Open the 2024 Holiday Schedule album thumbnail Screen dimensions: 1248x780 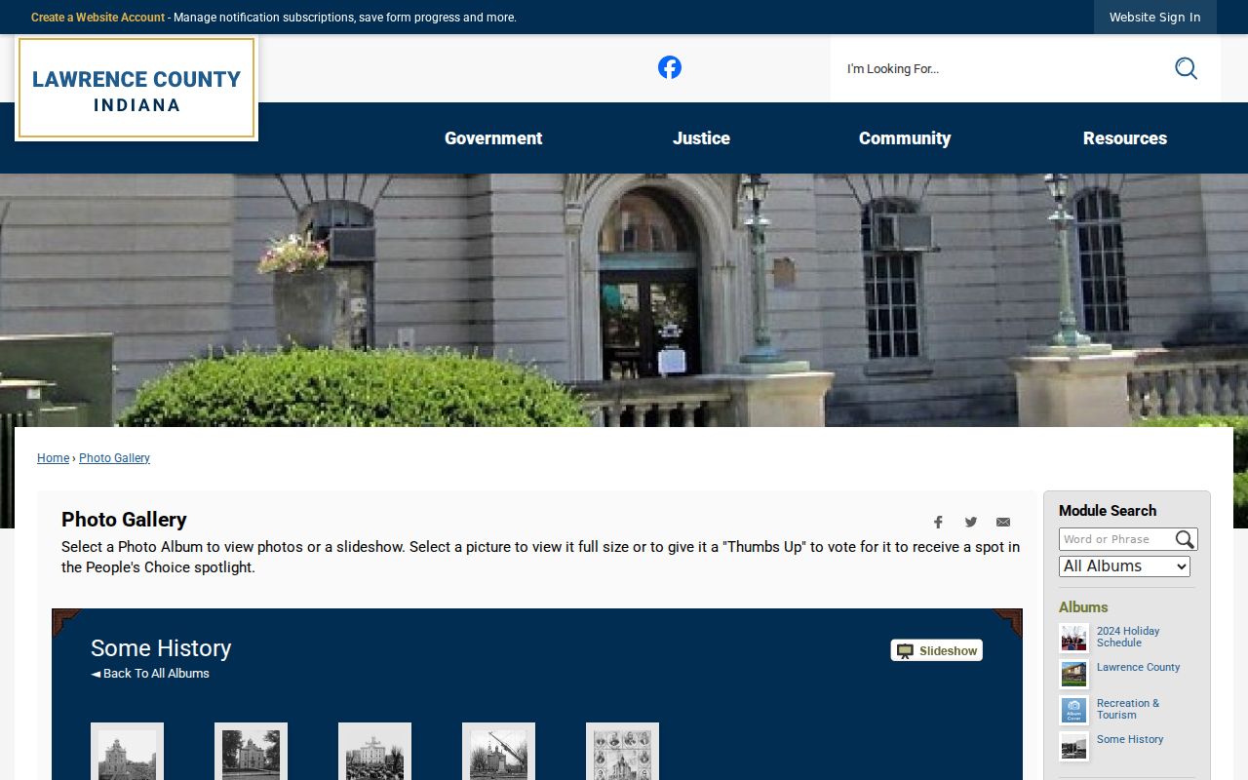[1073, 638]
